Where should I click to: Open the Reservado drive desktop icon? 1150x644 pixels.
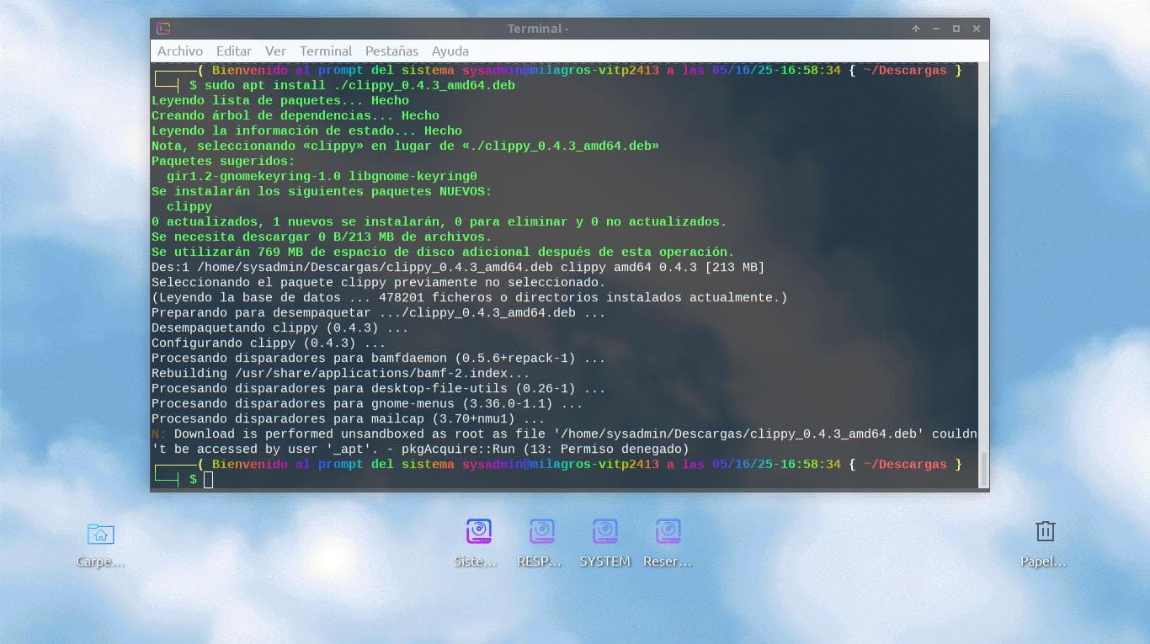click(x=668, y=543)
